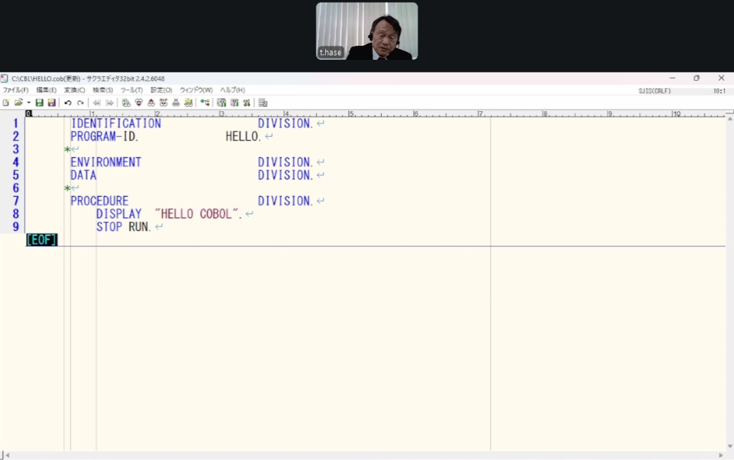Open the ファイル(F) menu
This screenshot has height=460, width=734.
pyautogui.click(x=15, y=90)
